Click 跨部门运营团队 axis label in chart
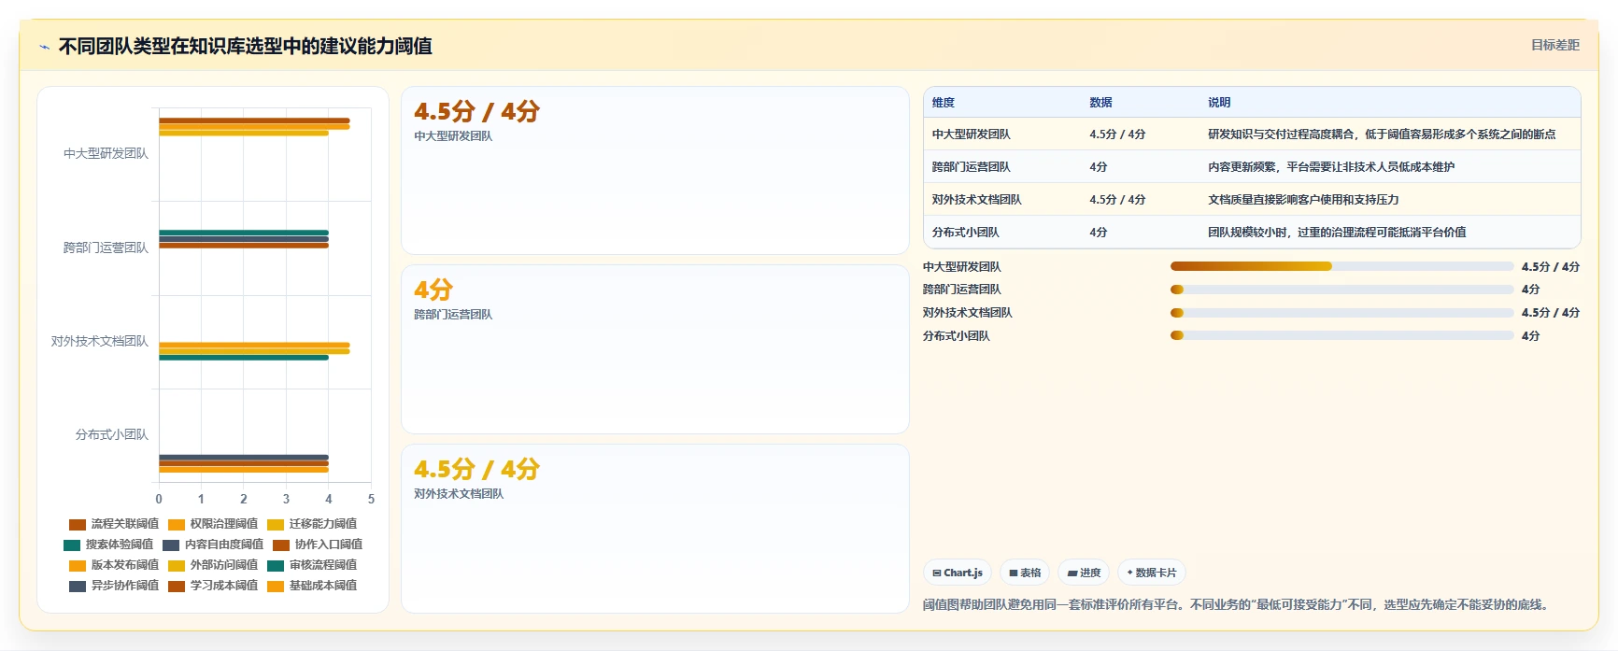The width and height of the screenshot is (1618, 651). coord(106,248)
